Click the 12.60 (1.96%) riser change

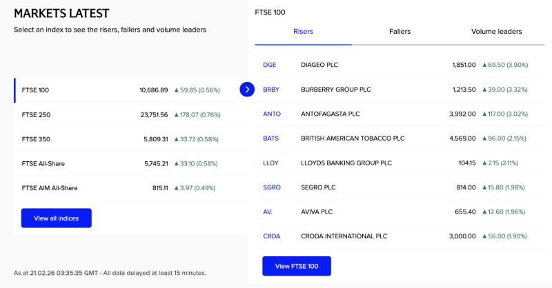(504, 212)
